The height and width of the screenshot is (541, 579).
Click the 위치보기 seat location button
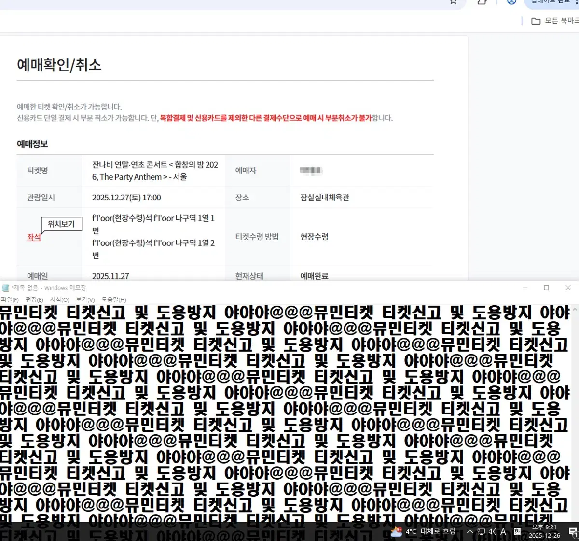[x=61, y=224]
